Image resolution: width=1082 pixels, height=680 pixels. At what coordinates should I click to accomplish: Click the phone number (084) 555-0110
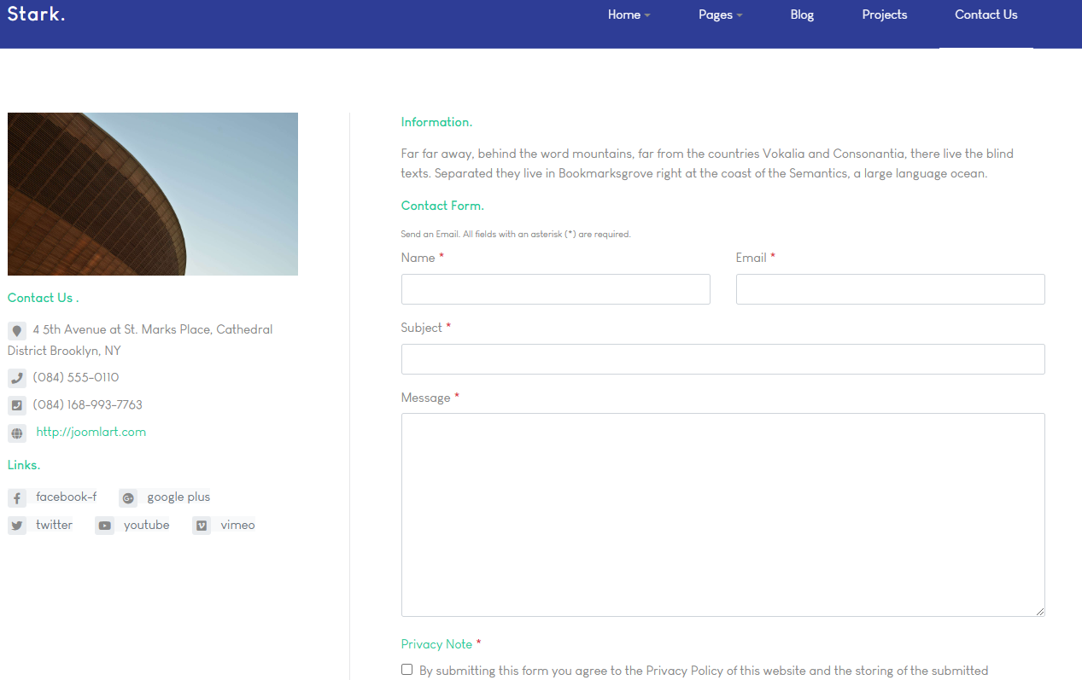76,377
